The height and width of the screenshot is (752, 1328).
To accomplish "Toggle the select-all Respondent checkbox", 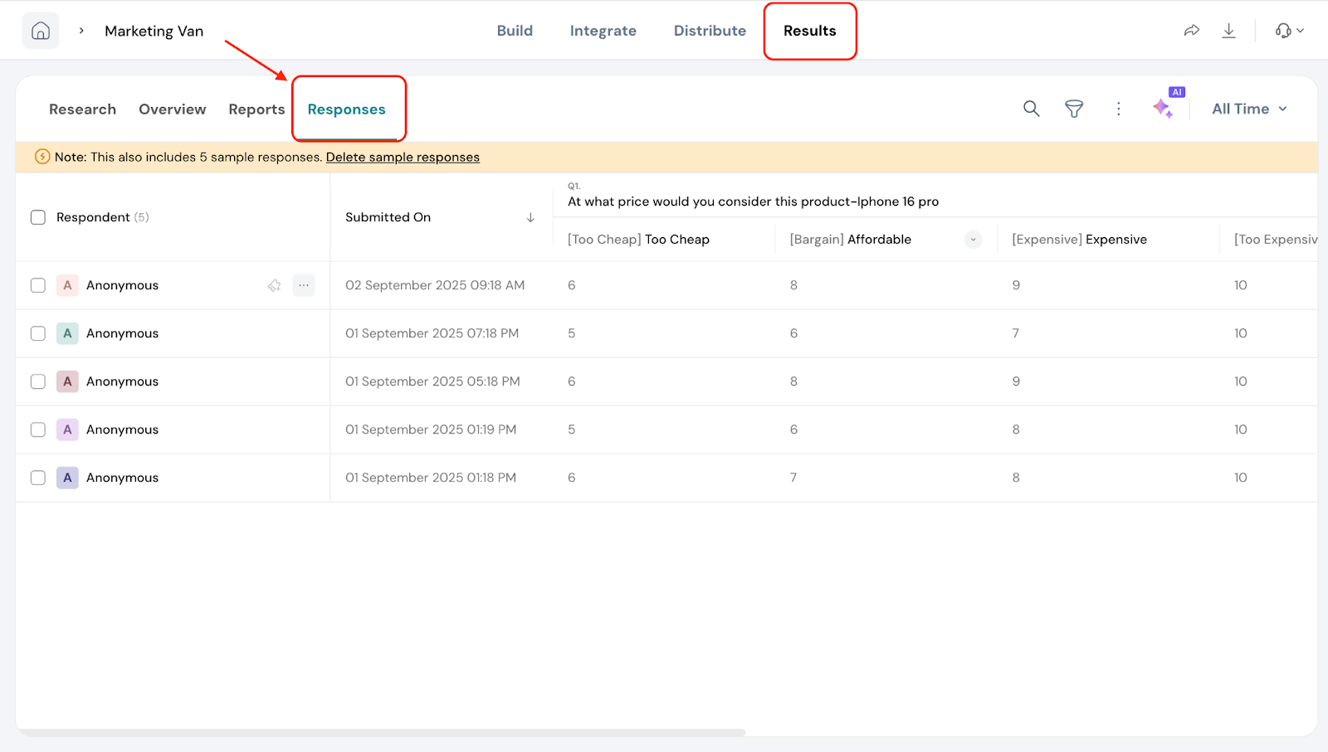I will (38, 217).
